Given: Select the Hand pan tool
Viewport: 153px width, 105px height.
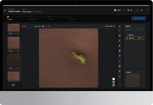Looking at the screenshot, I should point(120,51).
